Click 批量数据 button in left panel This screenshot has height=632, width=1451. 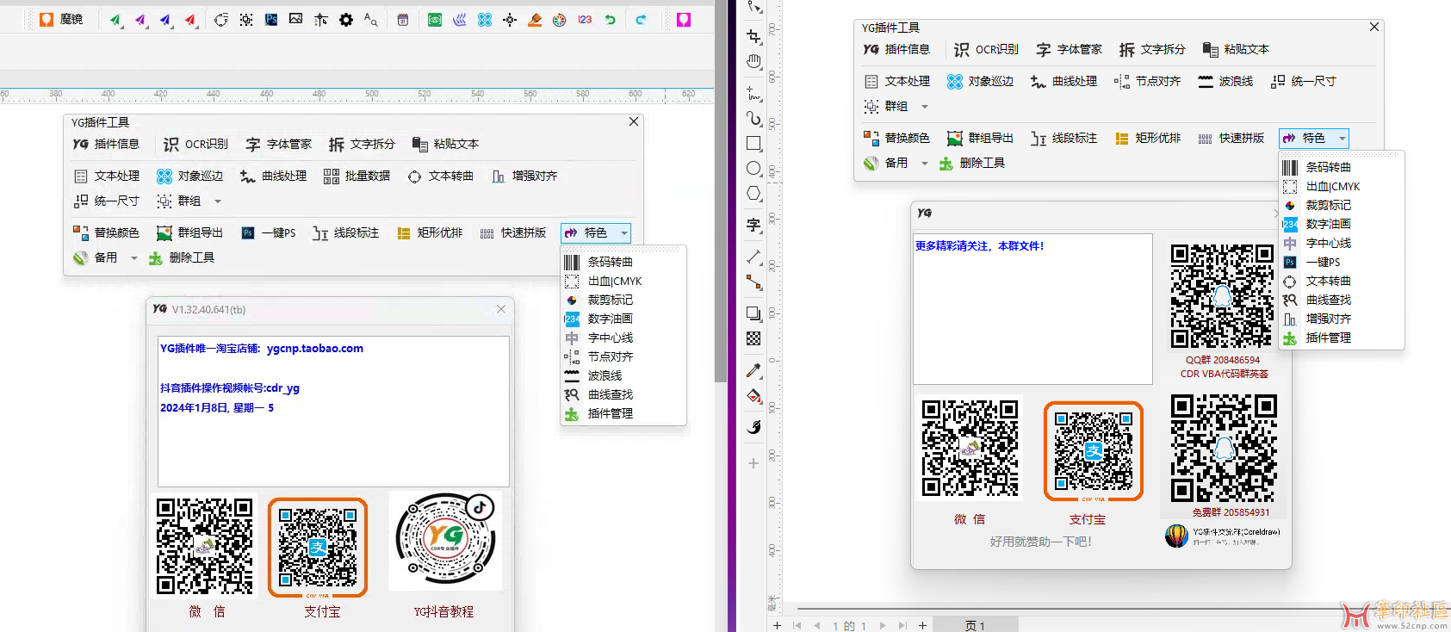(x=357, y=177)
